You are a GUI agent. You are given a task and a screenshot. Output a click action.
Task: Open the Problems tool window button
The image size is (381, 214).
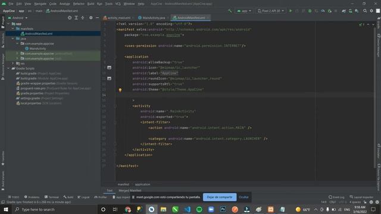32,197
